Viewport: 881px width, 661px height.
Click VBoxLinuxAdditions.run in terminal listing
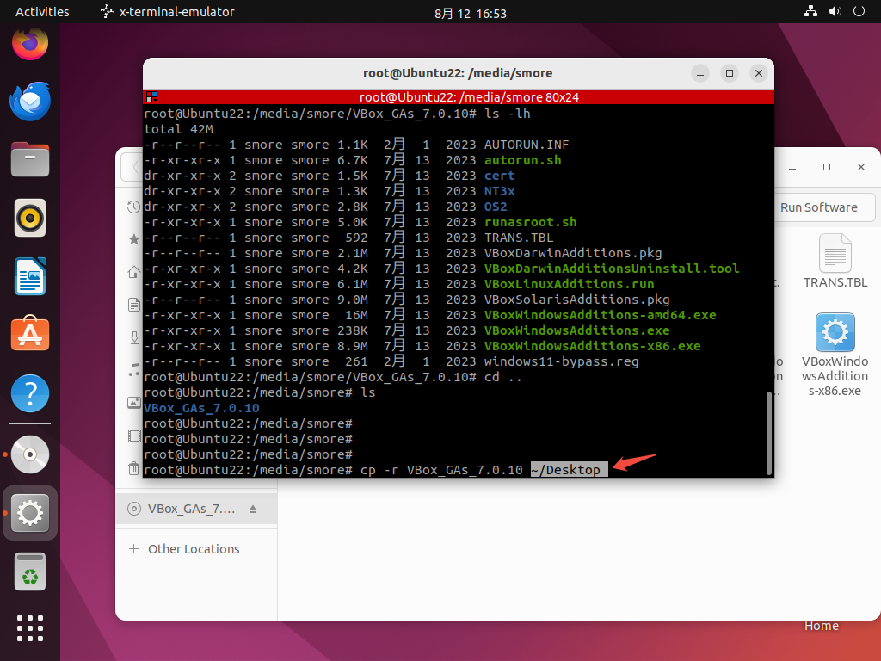(x=570, y=284)
